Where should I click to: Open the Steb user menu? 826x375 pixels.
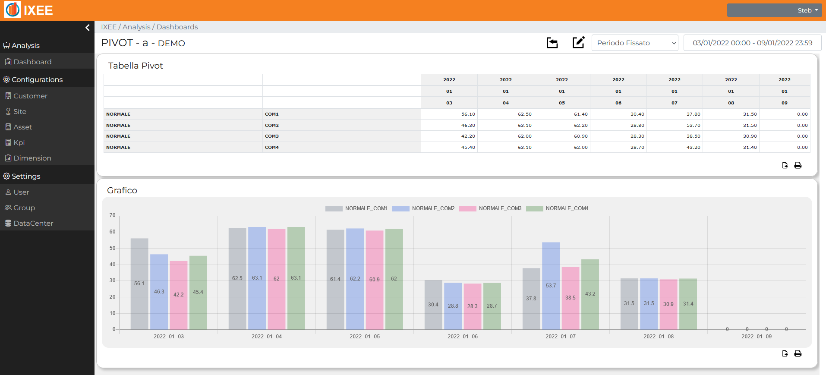[x=774, y=10]
